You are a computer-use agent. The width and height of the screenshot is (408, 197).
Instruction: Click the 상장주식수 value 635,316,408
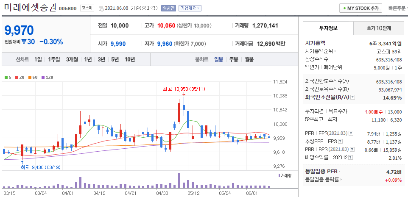[389, 59]
